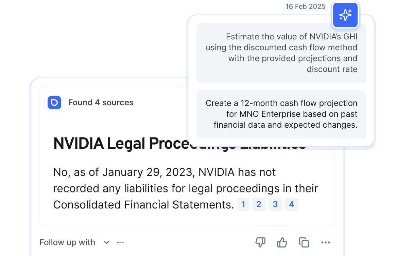Click citation badge 3 in the answer

coord(275,204)
